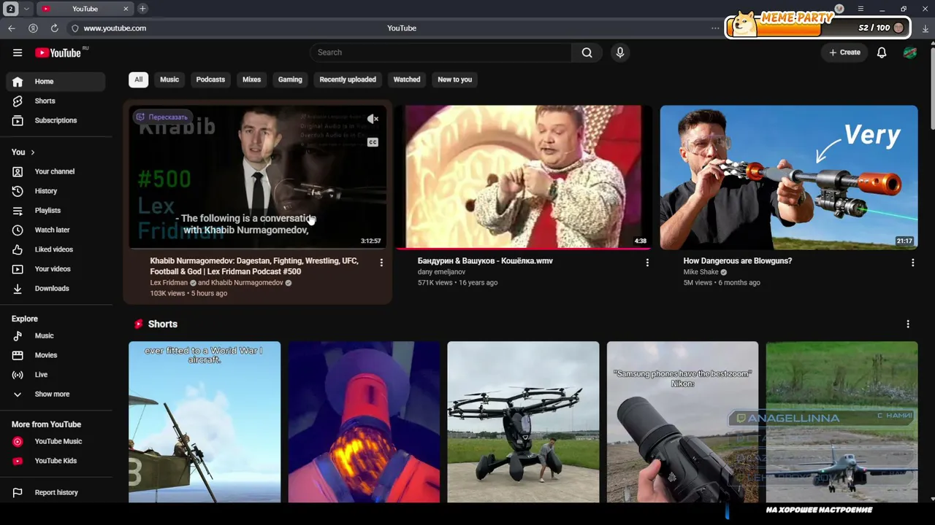935x525 pixels.
Task: Open Live in Explore section
Action: click(56, 375)
